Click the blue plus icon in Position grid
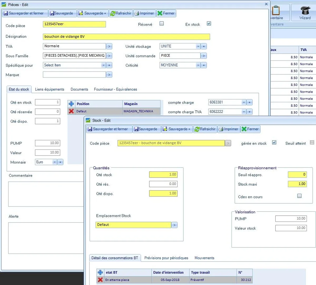Screen dimensions: 316x285 tap(71, 104)
